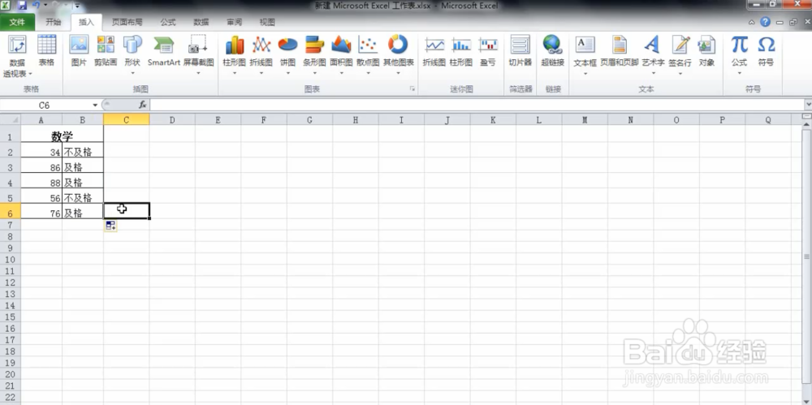812x405 pixels.
Task: Expand the formula bar
Action: (808, 106)
